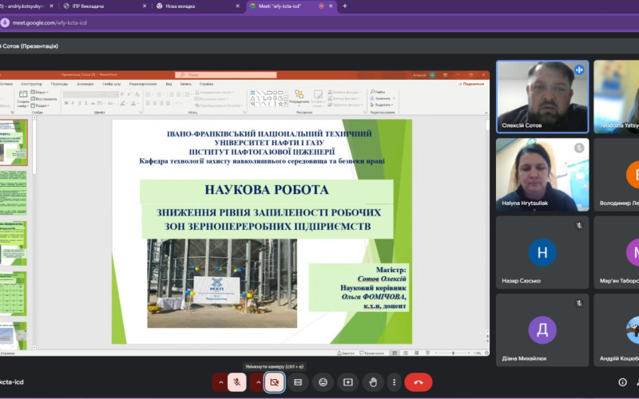
Task: Switch to reading view icon
Action: click(416, 353)
